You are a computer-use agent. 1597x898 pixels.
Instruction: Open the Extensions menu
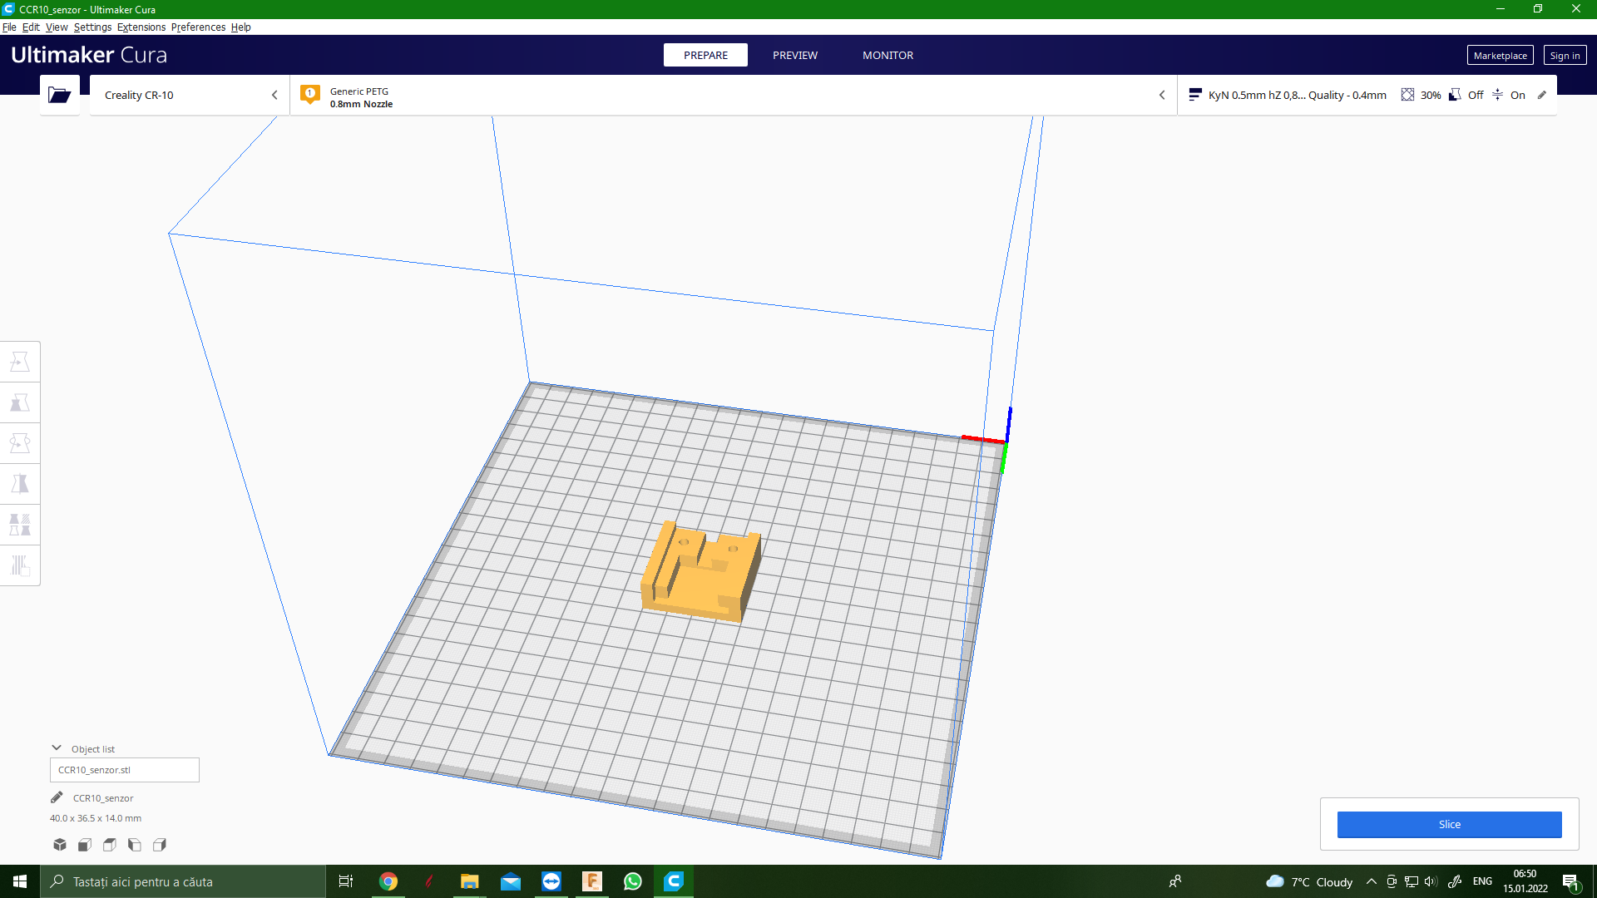[x=141, y=27]
